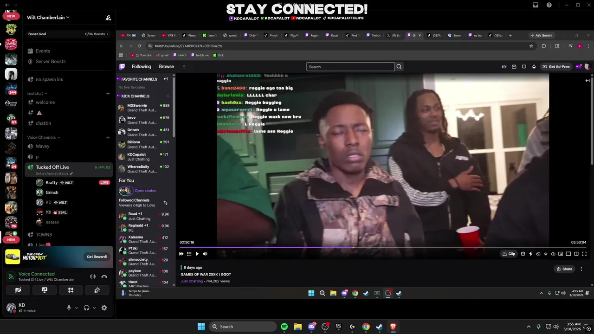Focus the Twitch search field

[350, 67]
